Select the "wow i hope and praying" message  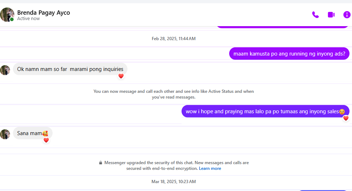tap(265, 111)
